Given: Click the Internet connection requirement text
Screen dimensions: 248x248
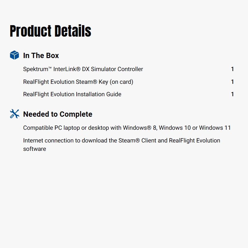Looking at the screenshot, I should pos(122,141).
